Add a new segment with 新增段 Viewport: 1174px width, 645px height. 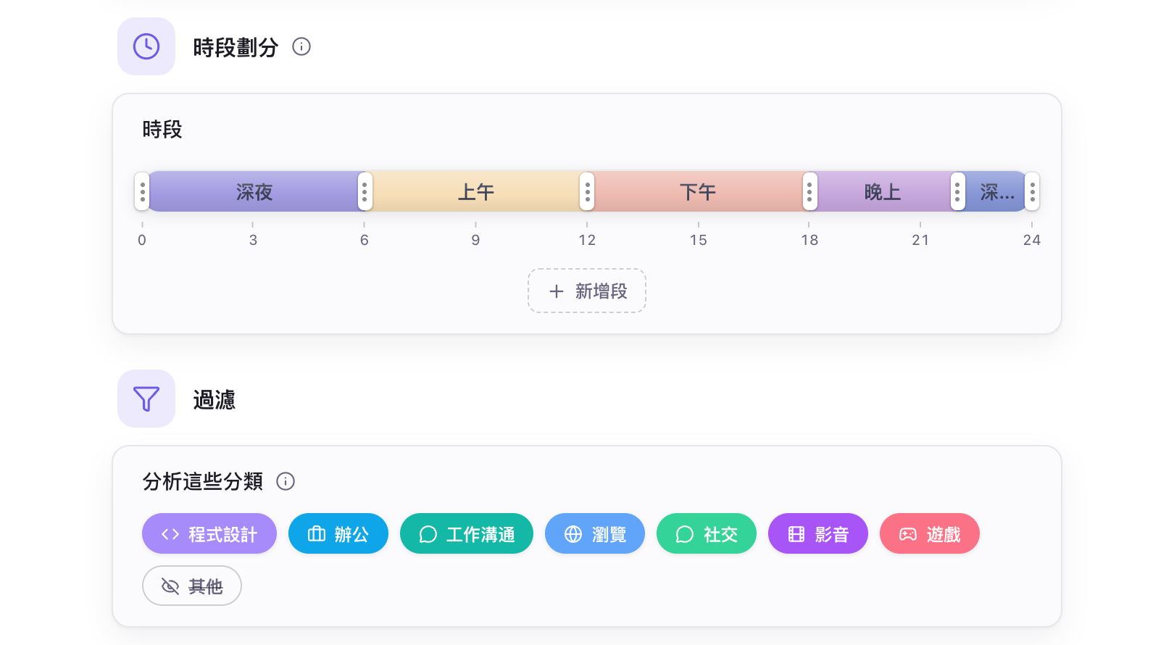(x=587, y=291)
